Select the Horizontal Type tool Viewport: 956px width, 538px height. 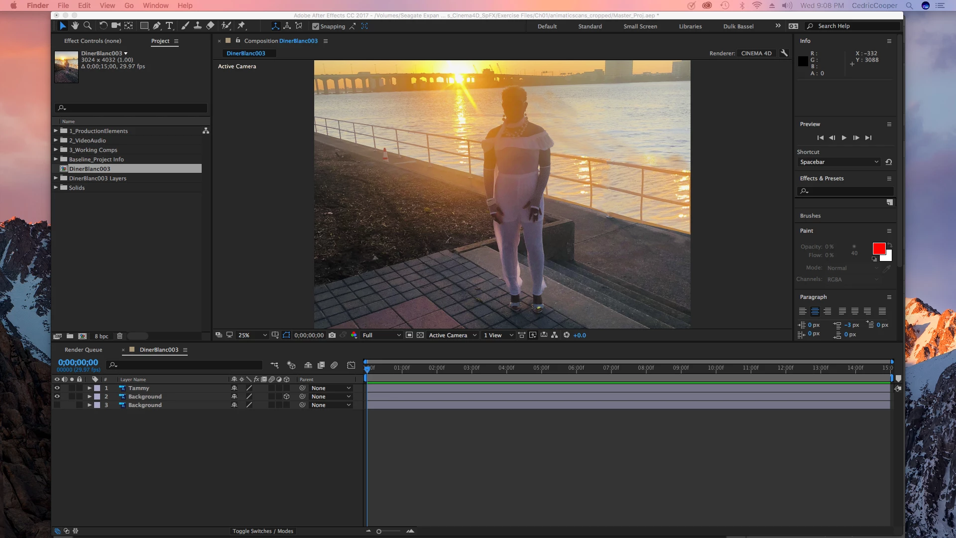(x=169, y=26)
